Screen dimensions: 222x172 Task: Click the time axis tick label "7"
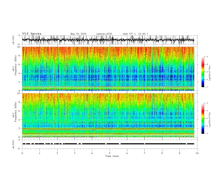pyautogui.click(x=145, y=153)
